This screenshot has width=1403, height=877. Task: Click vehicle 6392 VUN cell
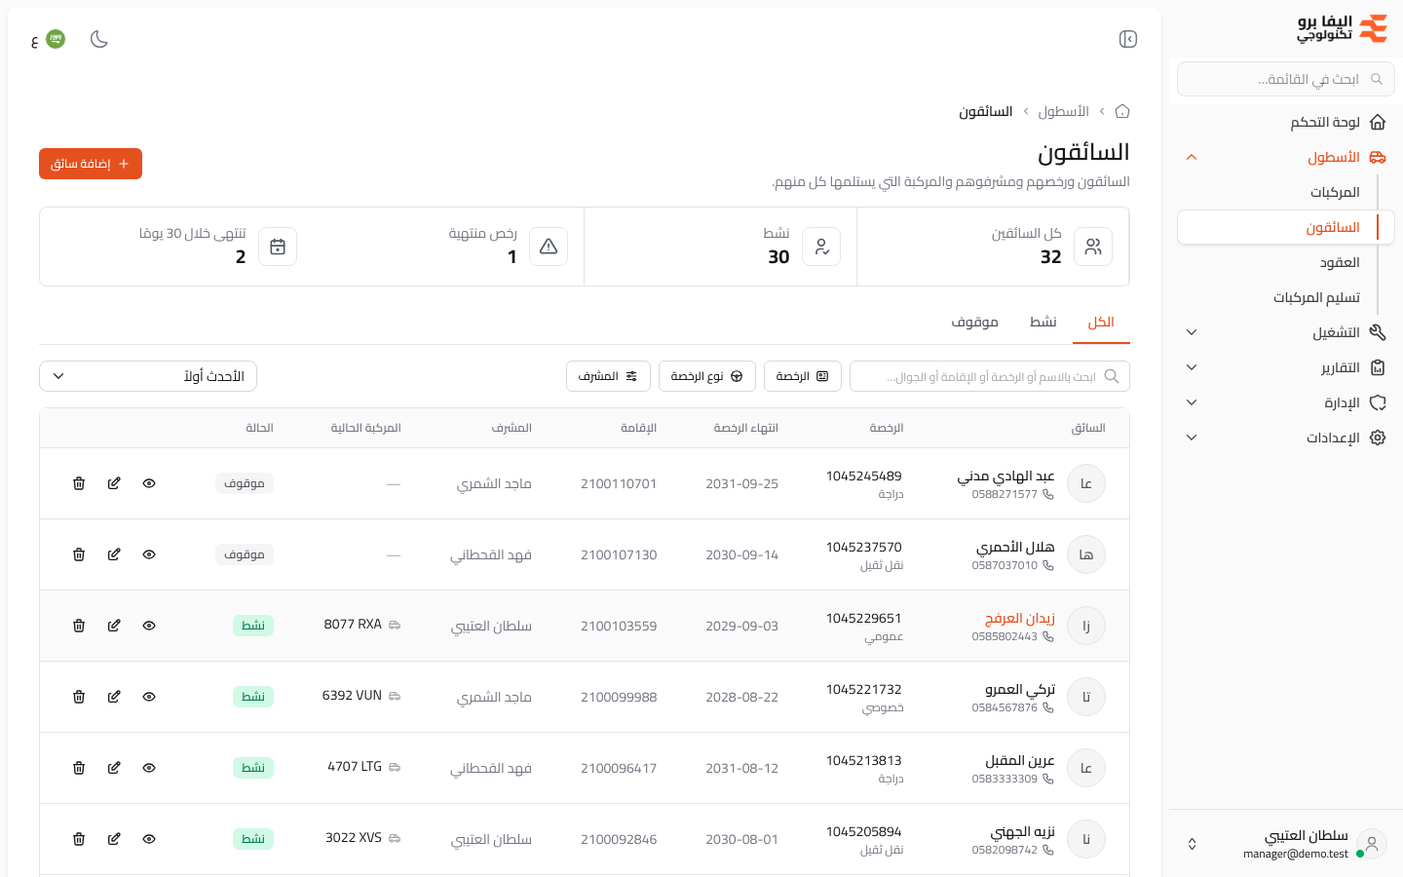pos(361,696)
